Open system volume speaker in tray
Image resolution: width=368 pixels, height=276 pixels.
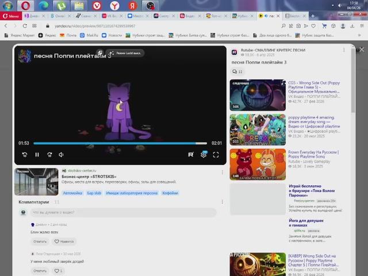340,5
